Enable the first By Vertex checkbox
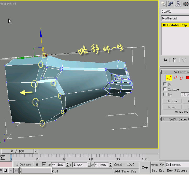The width and height of the screenshot is (189, 175). (x=165, y=84)
